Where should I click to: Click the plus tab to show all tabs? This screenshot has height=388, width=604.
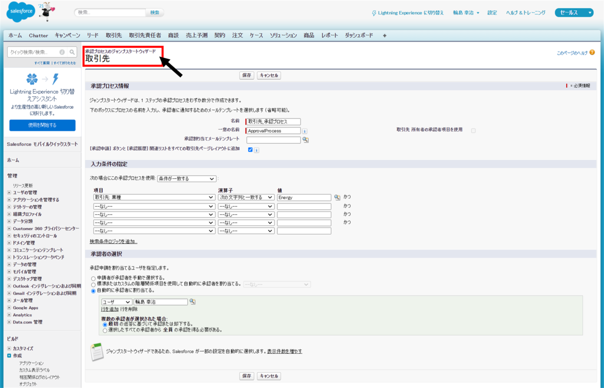pyautogui.click(x=385, y=35)
